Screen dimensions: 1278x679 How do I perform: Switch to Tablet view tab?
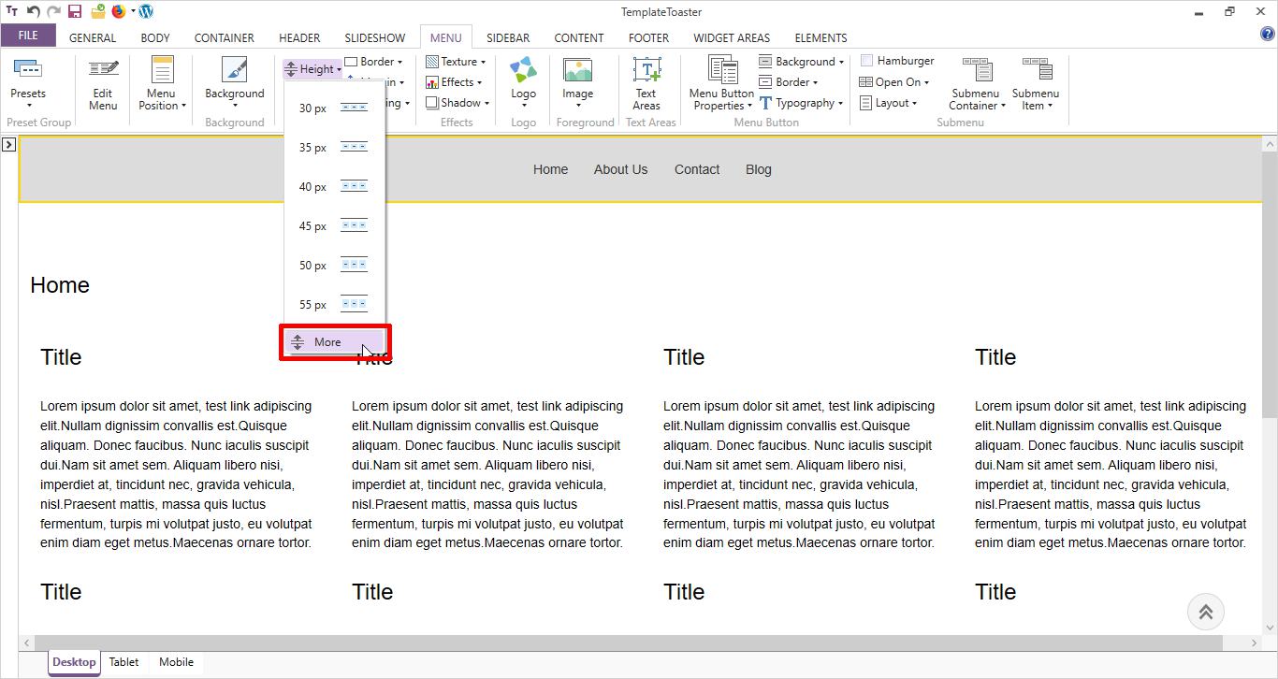(123, 662)
